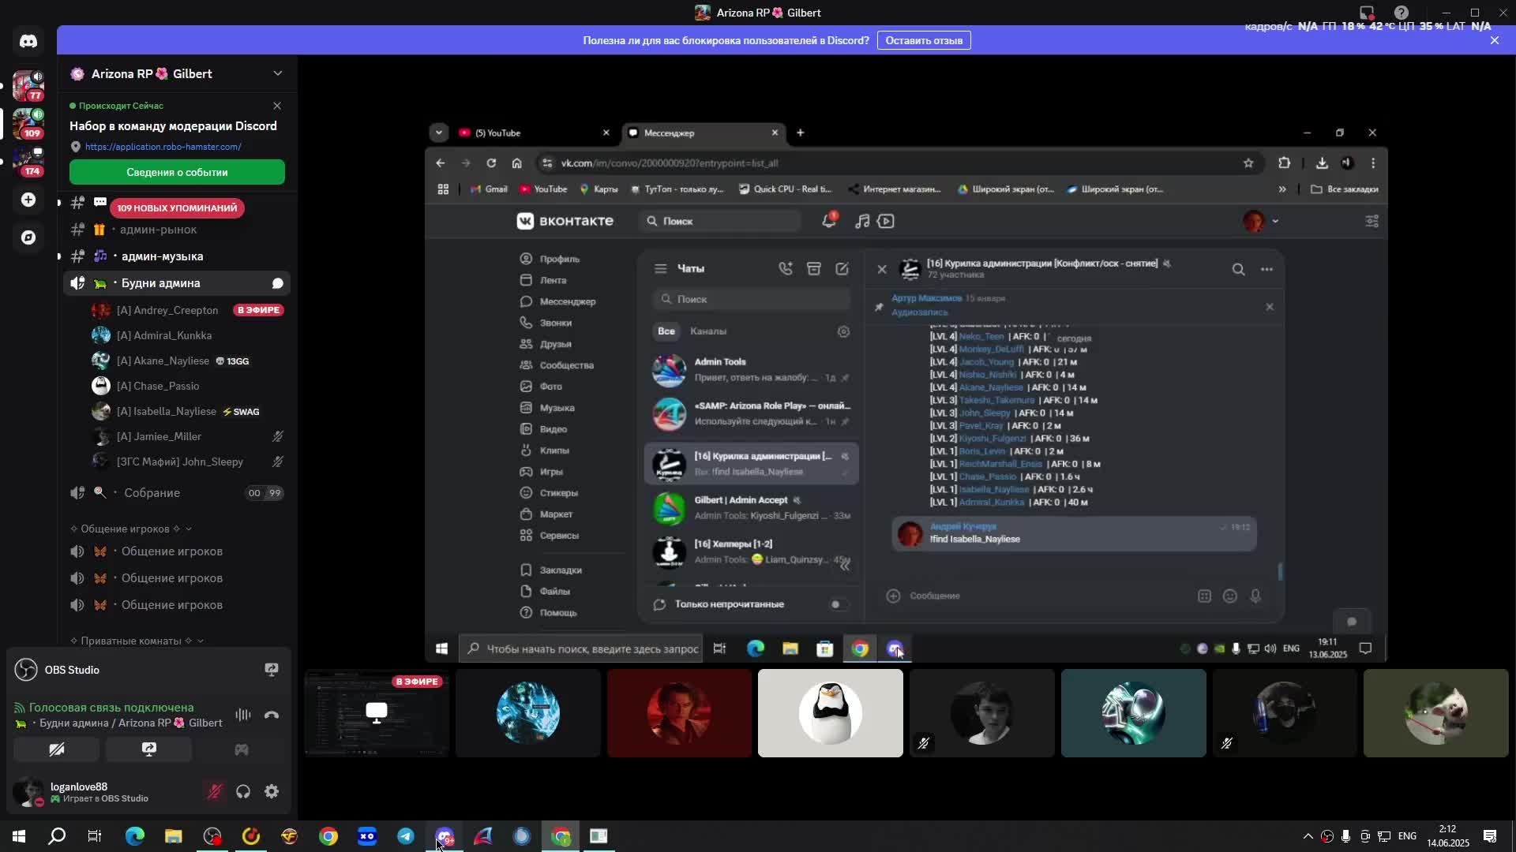Open chat for the Будни админа voice channel
Viewport: 1516px width, 852px height.
(278, 283)
